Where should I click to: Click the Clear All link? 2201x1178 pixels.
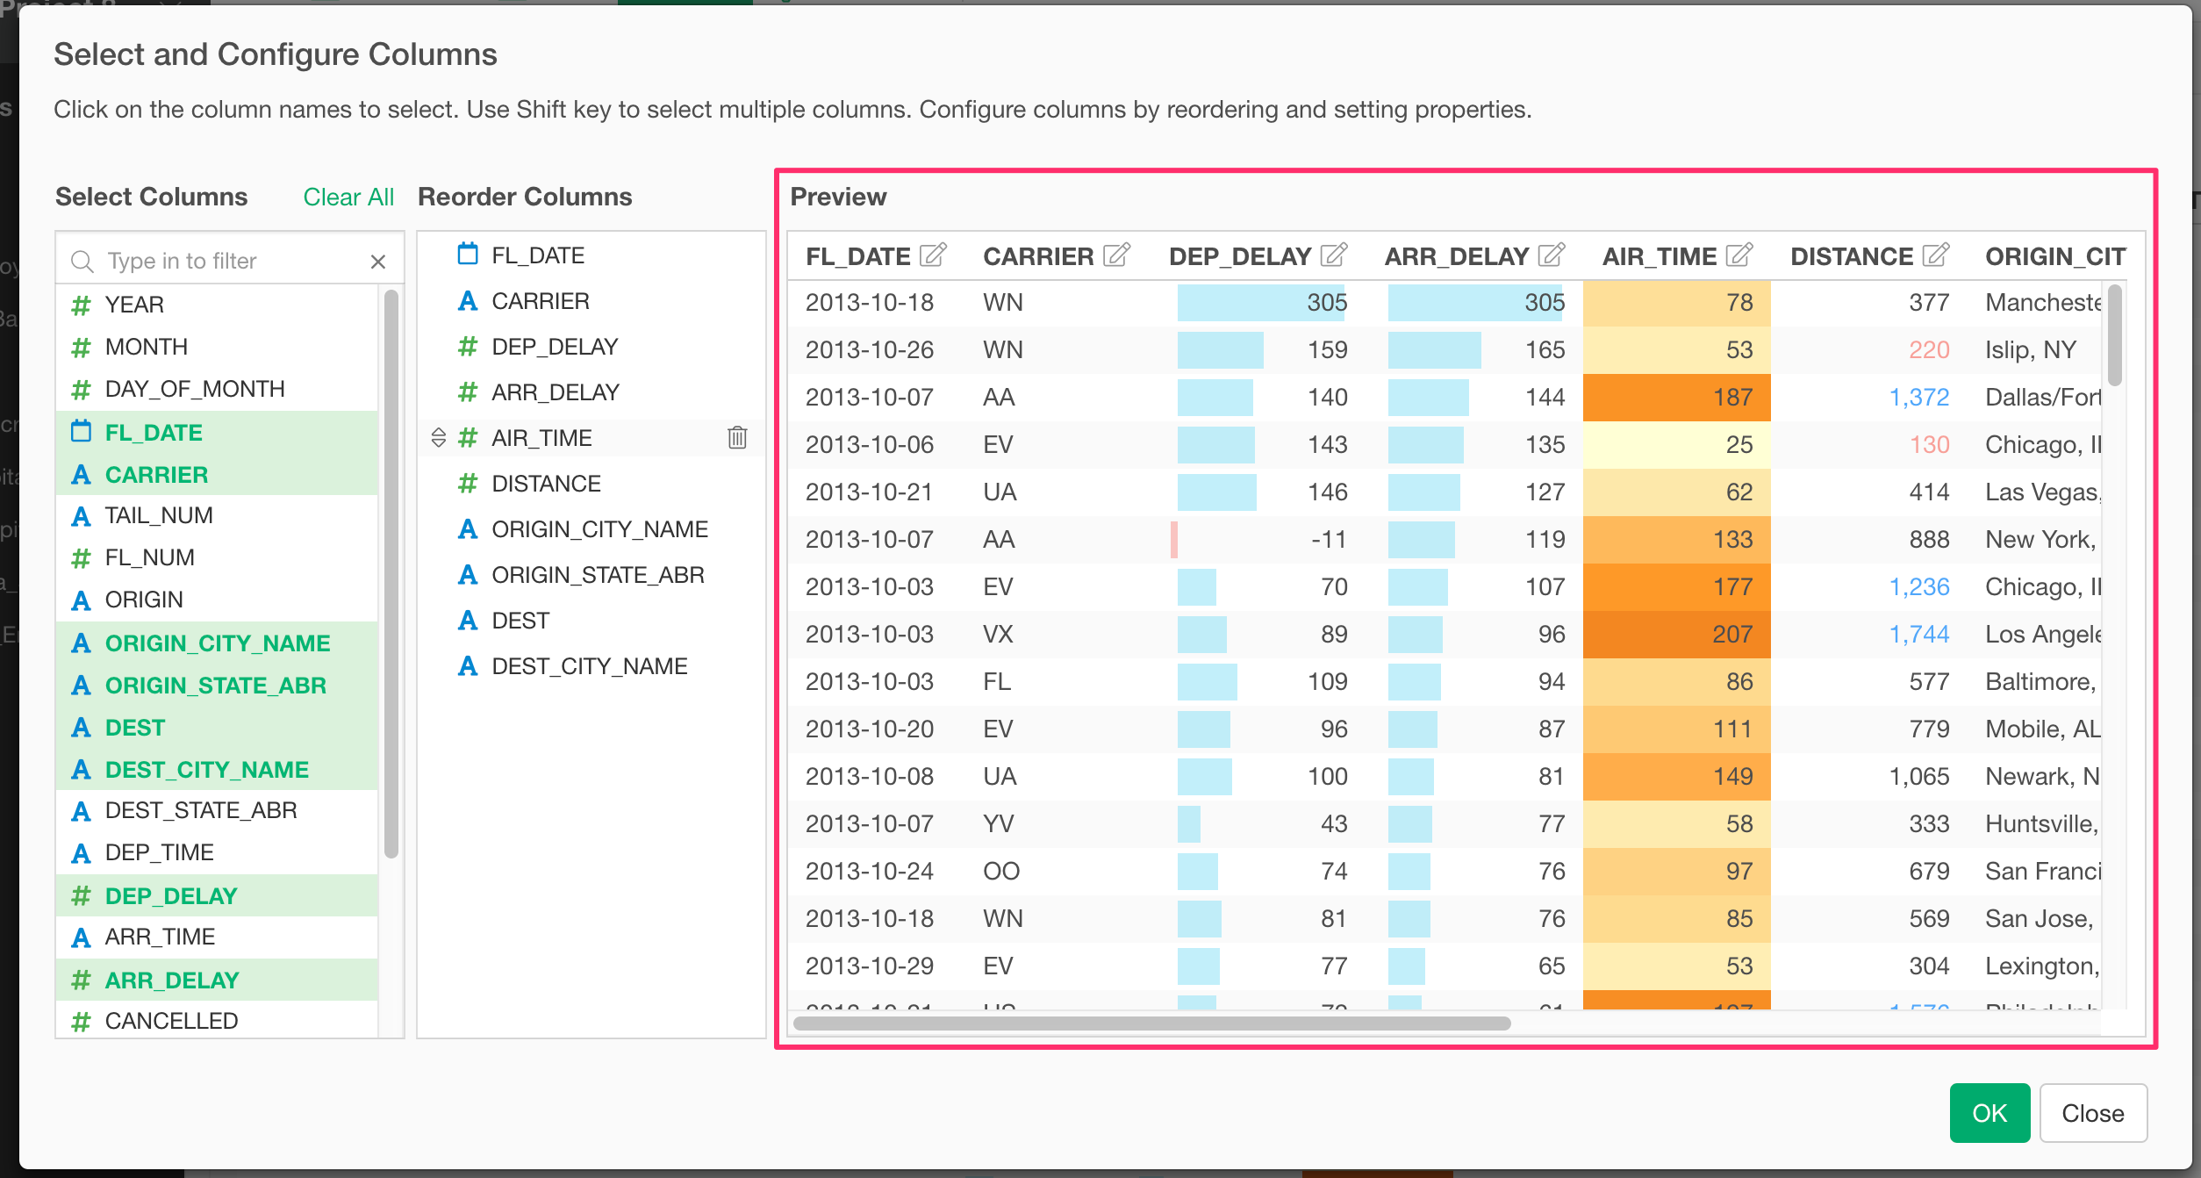pyautogui.click(x=348, y=197)
